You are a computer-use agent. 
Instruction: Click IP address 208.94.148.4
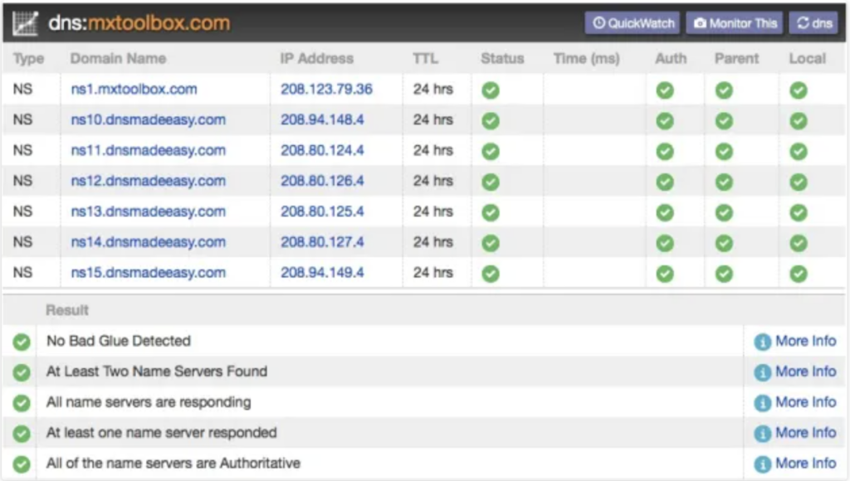click(x=322, y=119)
